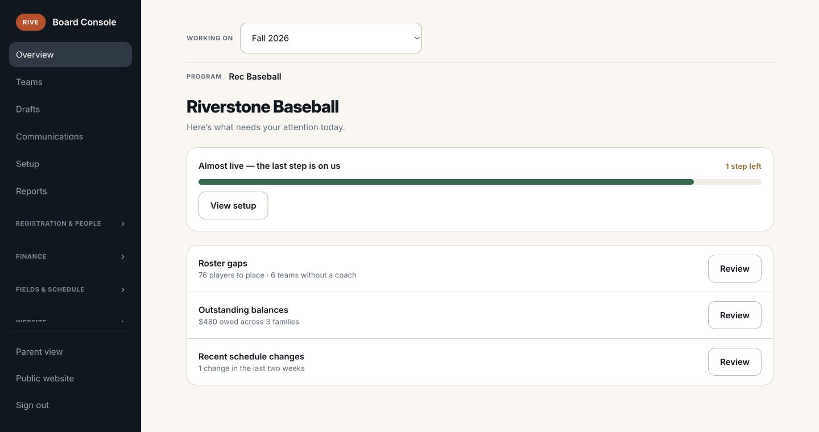
Task: Open the Drafts page
Action: (x=71, y=109)
